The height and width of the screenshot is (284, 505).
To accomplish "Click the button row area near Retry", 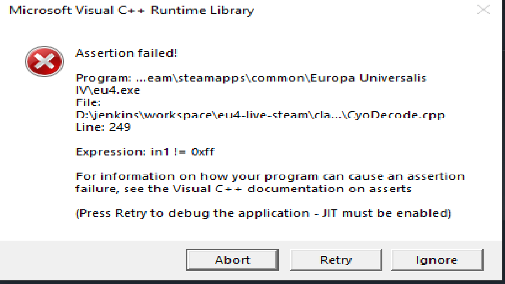I will click(336, 259).
